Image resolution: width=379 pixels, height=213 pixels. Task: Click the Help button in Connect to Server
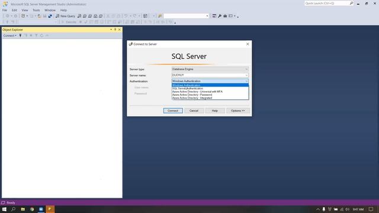coord(215,111)
